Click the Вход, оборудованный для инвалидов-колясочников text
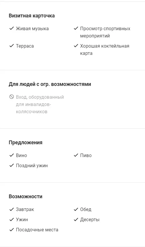 coord(40,104)
